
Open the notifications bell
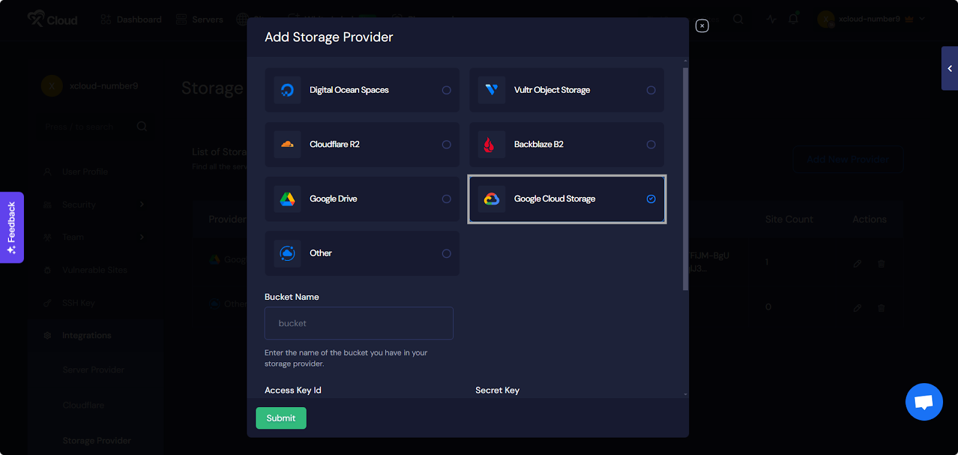[793, 19]
